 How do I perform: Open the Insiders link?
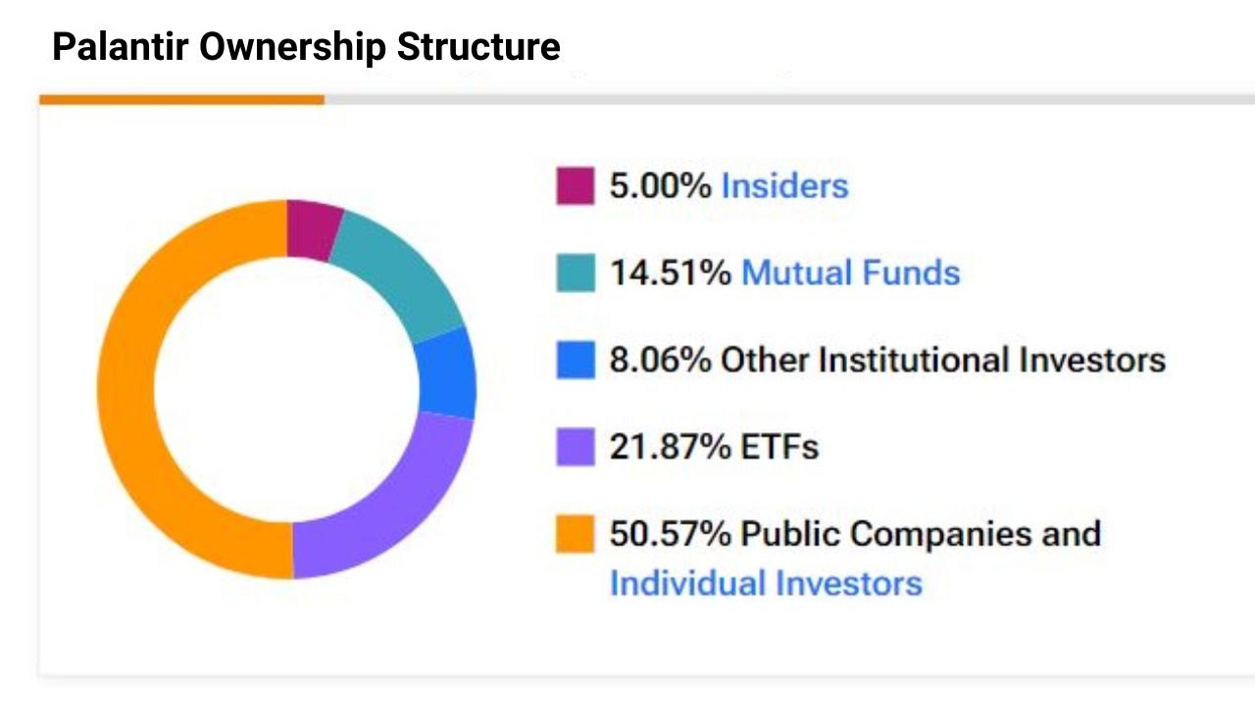point(784,186)
